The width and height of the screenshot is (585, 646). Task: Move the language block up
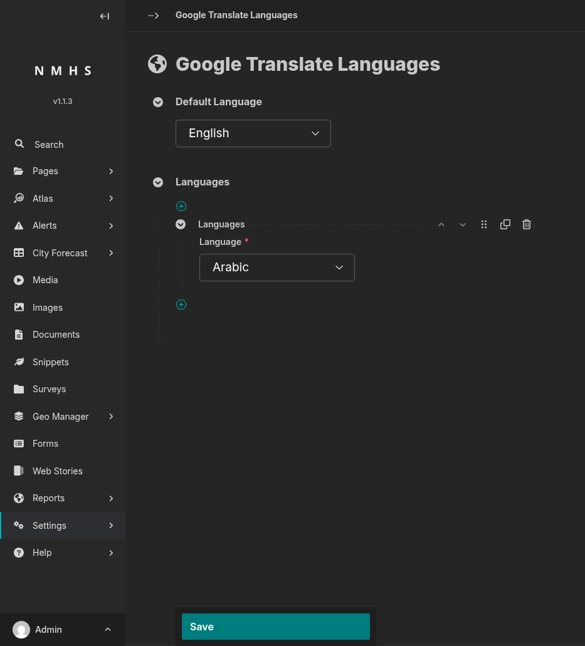point(441,224)
